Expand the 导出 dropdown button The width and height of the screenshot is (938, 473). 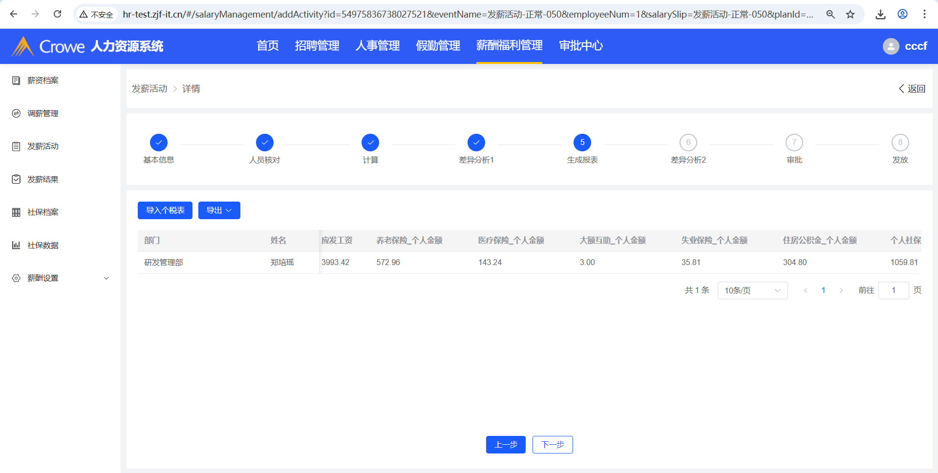click(x=219, y=210)
